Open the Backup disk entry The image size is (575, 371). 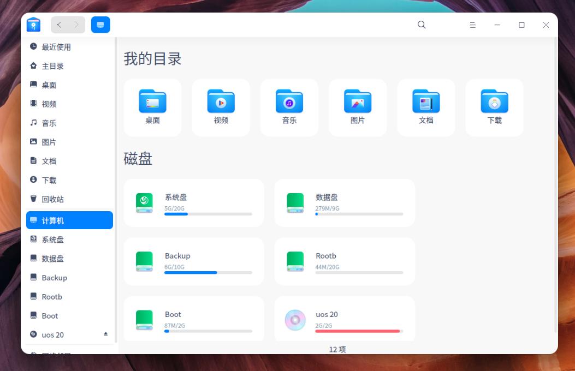(194, 261)
